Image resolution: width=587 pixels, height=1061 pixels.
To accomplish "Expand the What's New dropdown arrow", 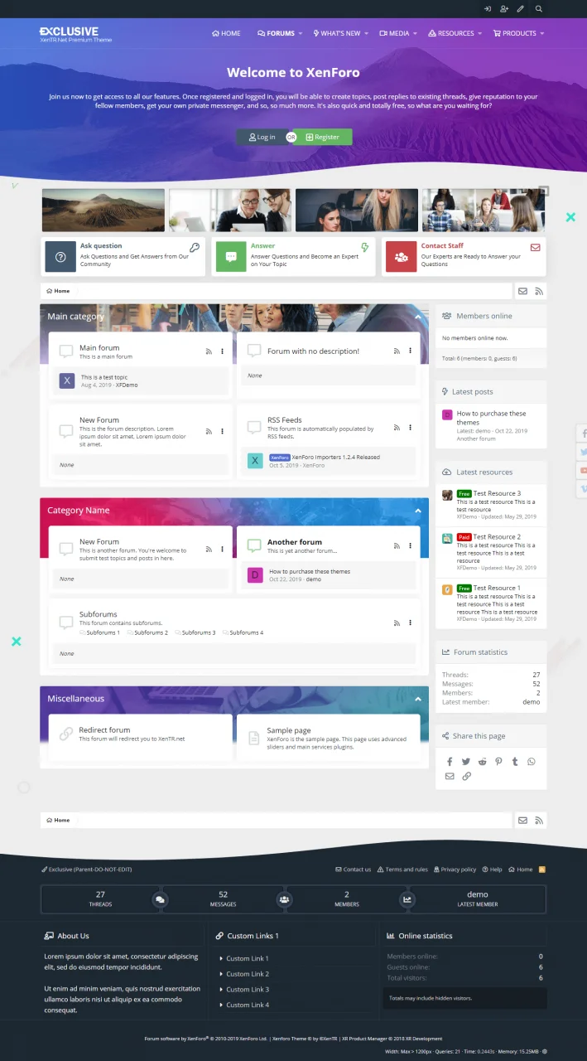I will click(x=368, y=34).
